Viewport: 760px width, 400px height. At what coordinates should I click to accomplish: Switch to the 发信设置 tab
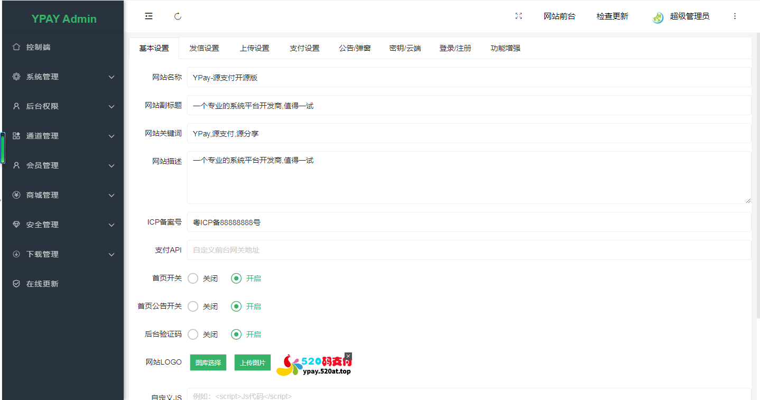204,48
